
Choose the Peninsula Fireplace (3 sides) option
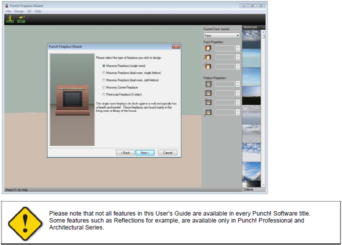point(122,94)
